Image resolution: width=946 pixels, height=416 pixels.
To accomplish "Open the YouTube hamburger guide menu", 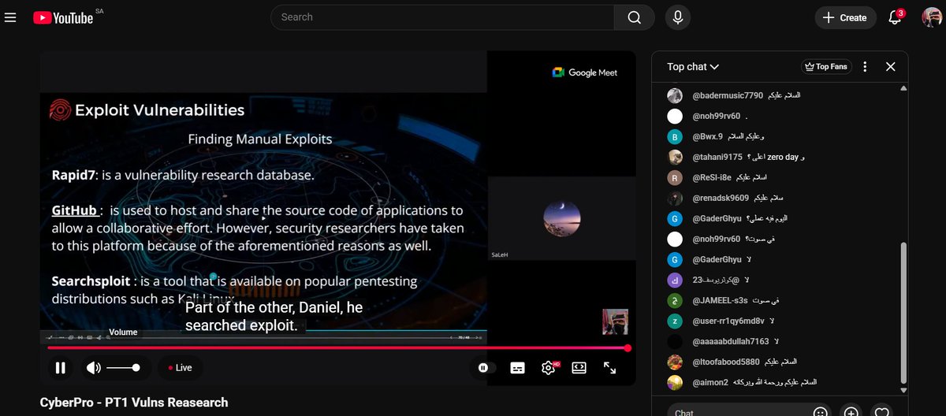I will [x=10, y=17].
